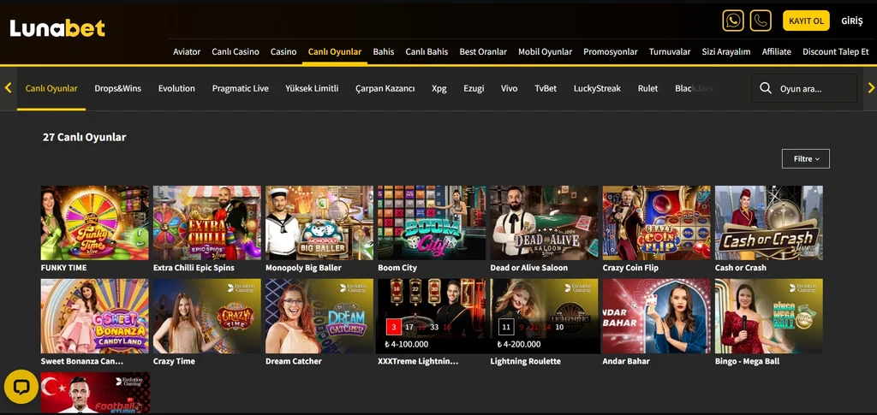Open the Aviator menu item
This screenshot has width=877, height=415.
pyautogui.click(x=187, y=51)
